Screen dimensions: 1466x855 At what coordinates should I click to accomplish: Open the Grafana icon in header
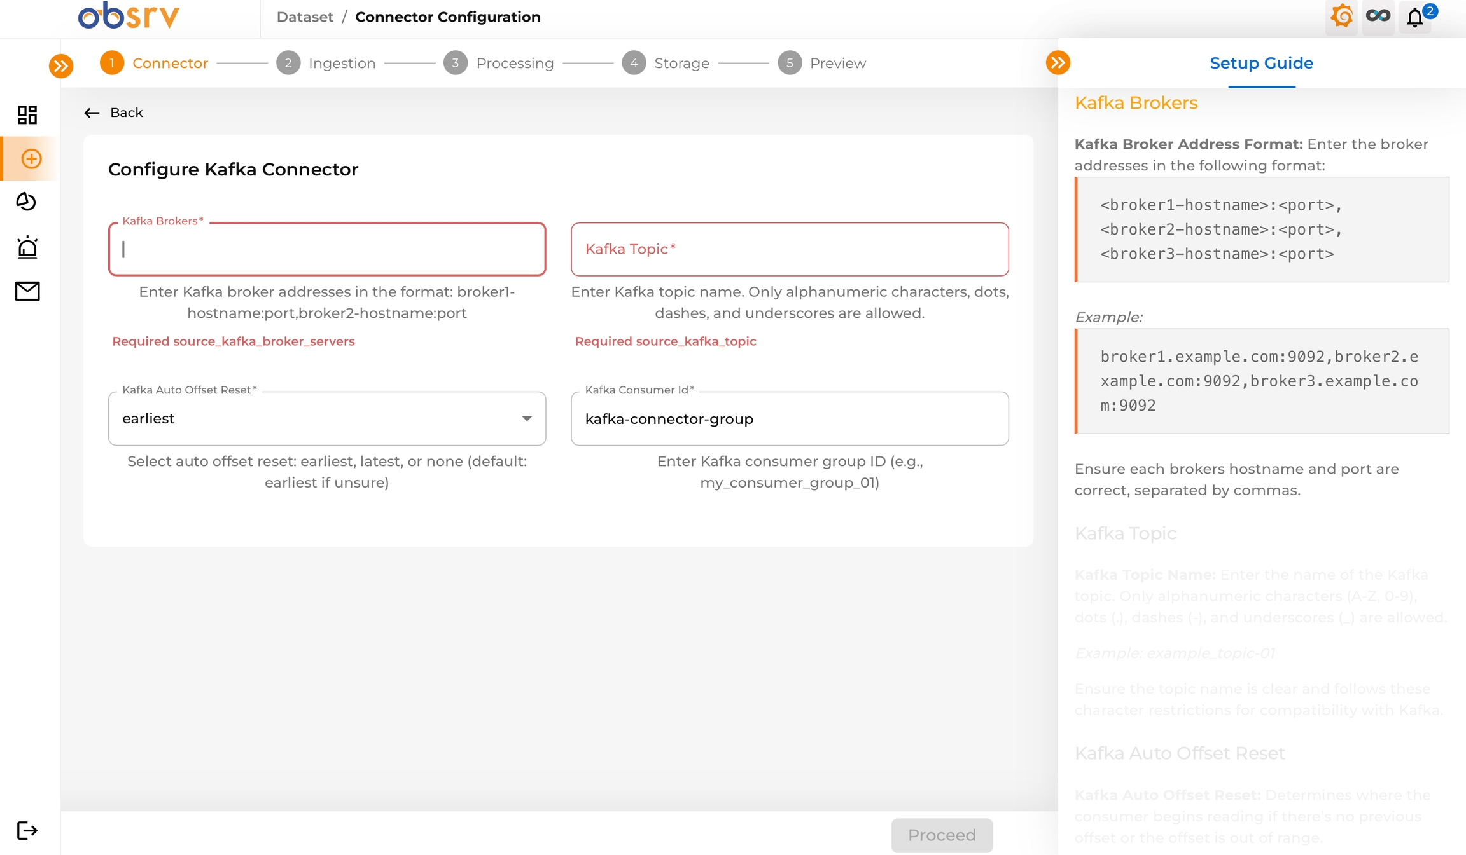(x=1342, y=17)
